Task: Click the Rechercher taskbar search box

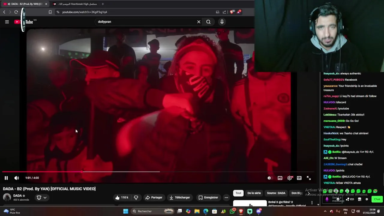Action: (152, 211)
